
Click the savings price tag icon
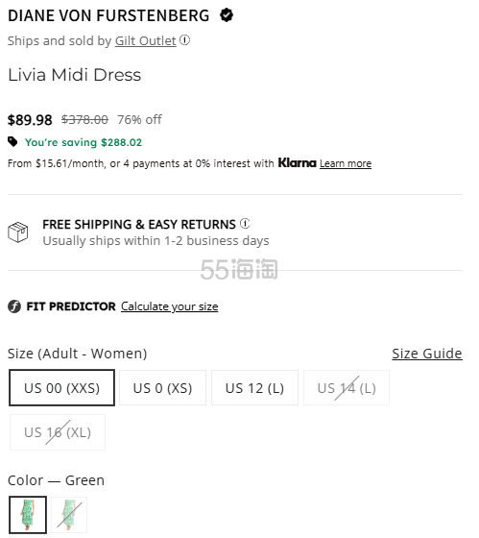(x=12, y=142)
